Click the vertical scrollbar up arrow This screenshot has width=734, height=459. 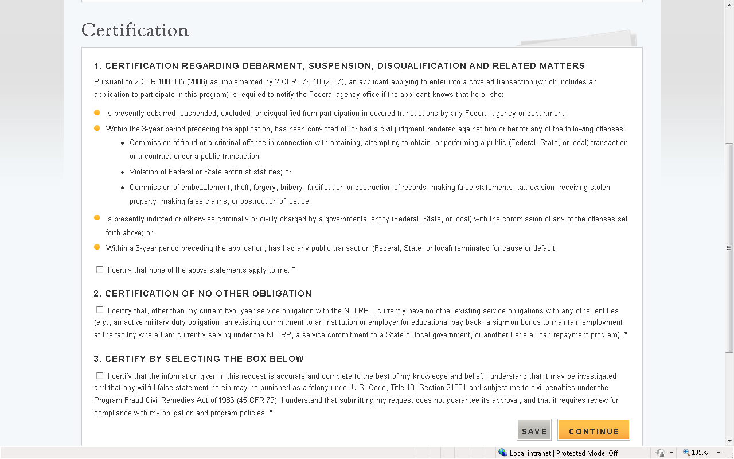click(x=729, y=5)
